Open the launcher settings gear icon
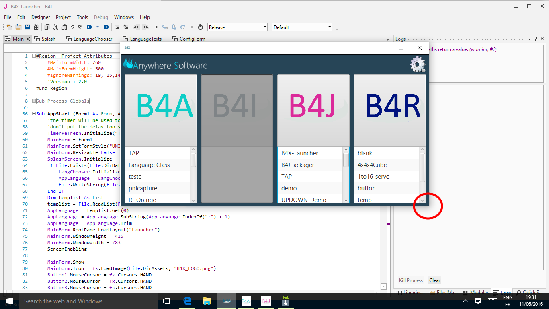Screen dimensions: 549x309 [x=418, y=65]
